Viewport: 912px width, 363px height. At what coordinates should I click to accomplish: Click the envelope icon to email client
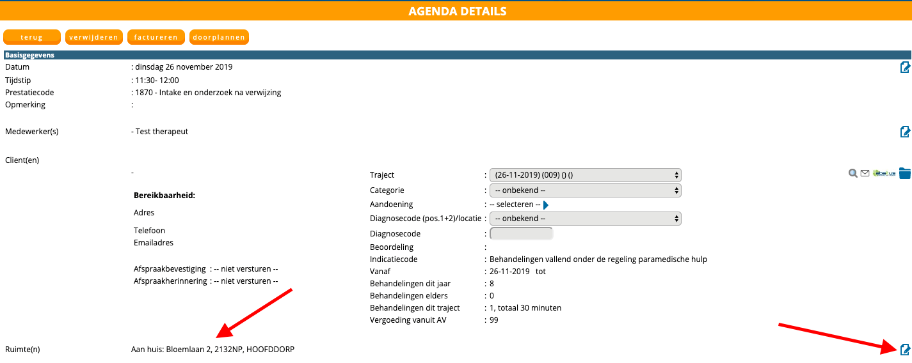tap(865, 173)
